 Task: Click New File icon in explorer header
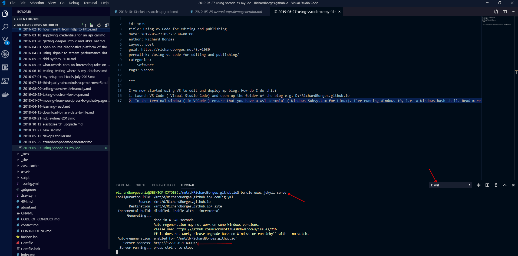84,25
